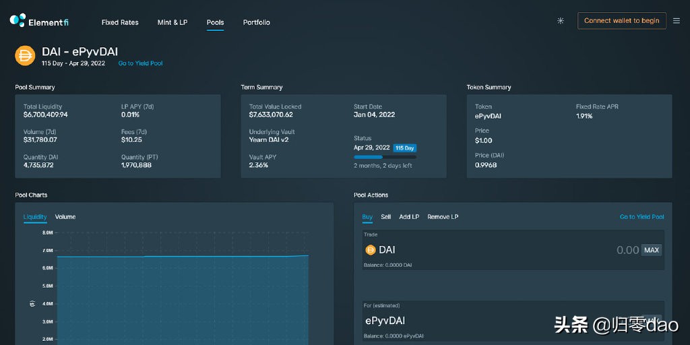The width and height of the screenshot is (690, 345).
Task: Select the Add LP tab
Action: 409,217
